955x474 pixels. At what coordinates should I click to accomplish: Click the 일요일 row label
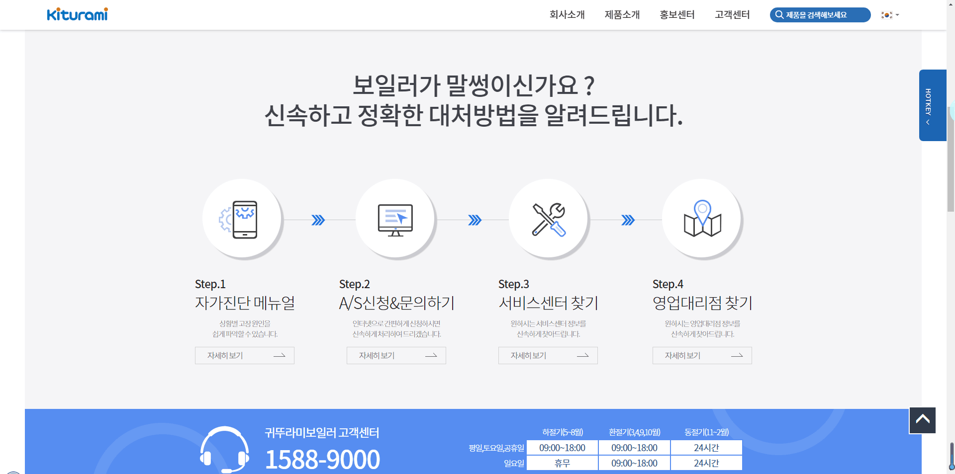point(514,463)
